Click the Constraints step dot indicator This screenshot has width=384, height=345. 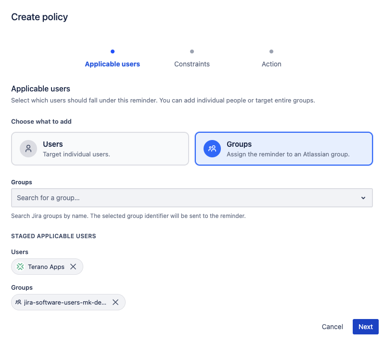[192, 51]
